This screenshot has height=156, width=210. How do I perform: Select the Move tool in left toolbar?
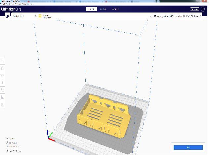point(2,61)
